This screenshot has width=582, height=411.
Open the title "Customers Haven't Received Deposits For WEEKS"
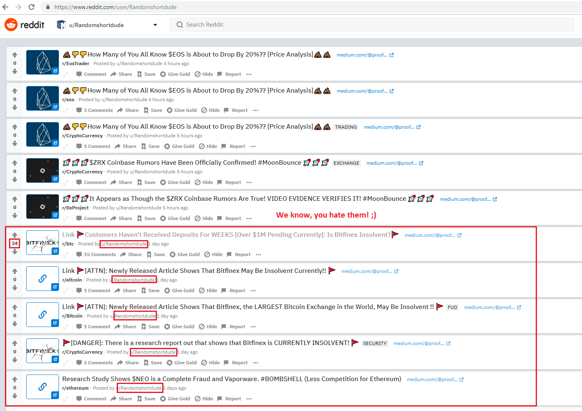click(231, 235)
